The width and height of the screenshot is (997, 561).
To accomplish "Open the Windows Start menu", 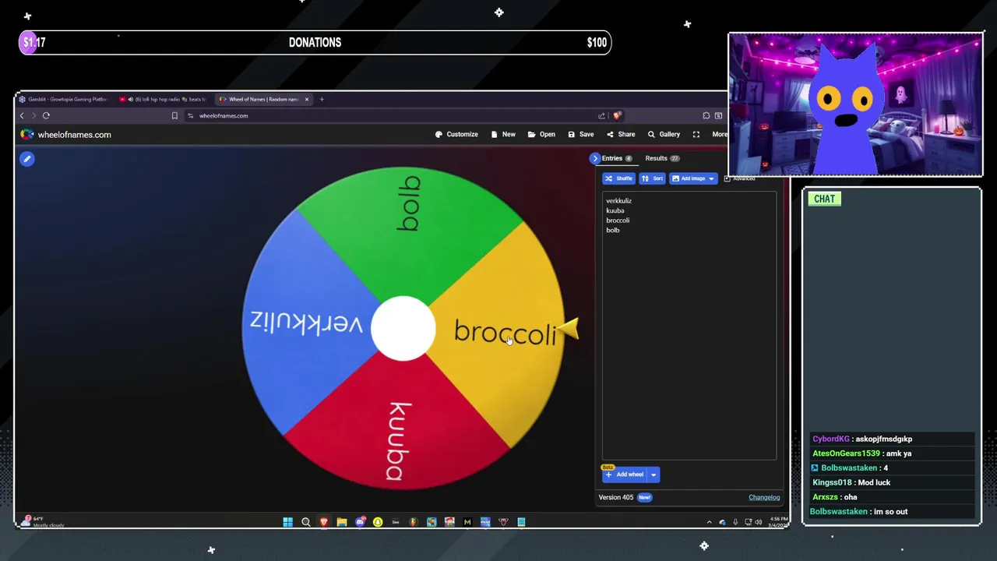I will pos(287,522).
